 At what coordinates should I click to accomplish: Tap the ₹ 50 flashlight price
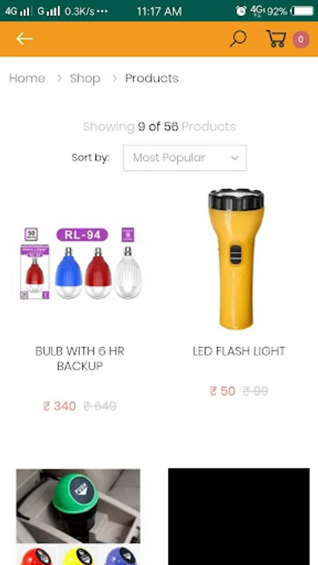pos(222,391)
